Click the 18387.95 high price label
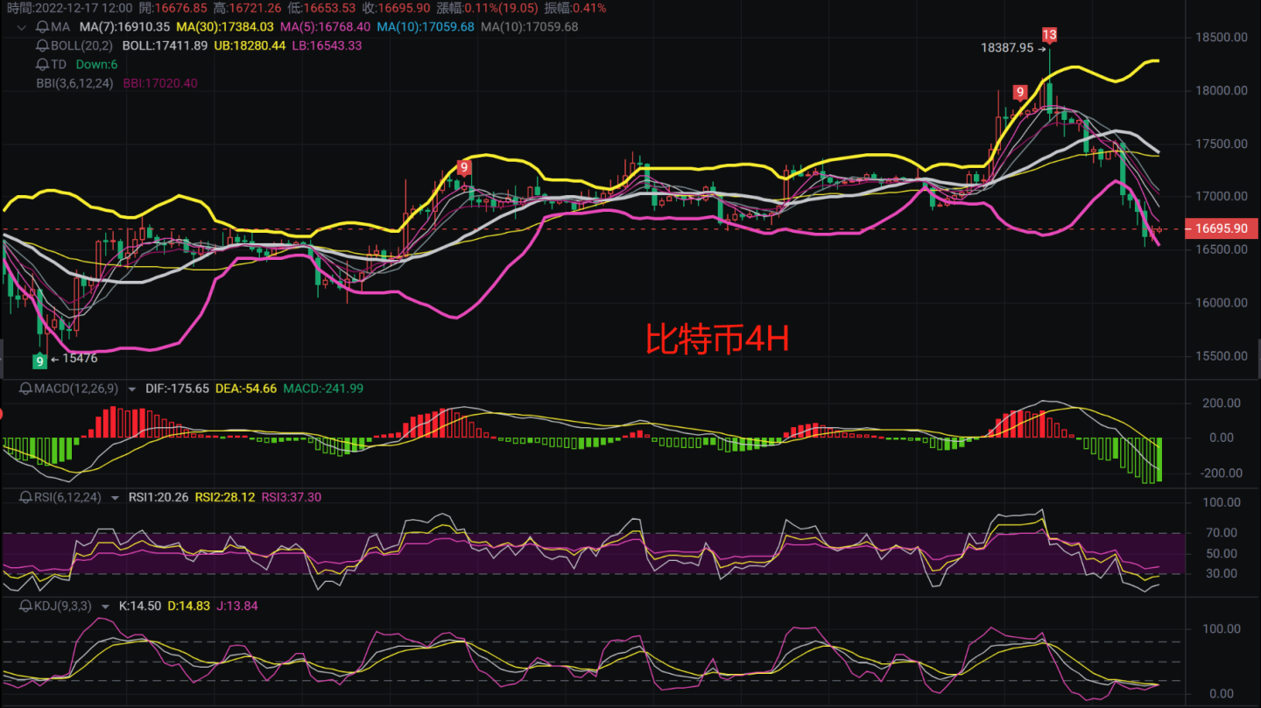The image size is (1261, 708). tap(1007, 48)
